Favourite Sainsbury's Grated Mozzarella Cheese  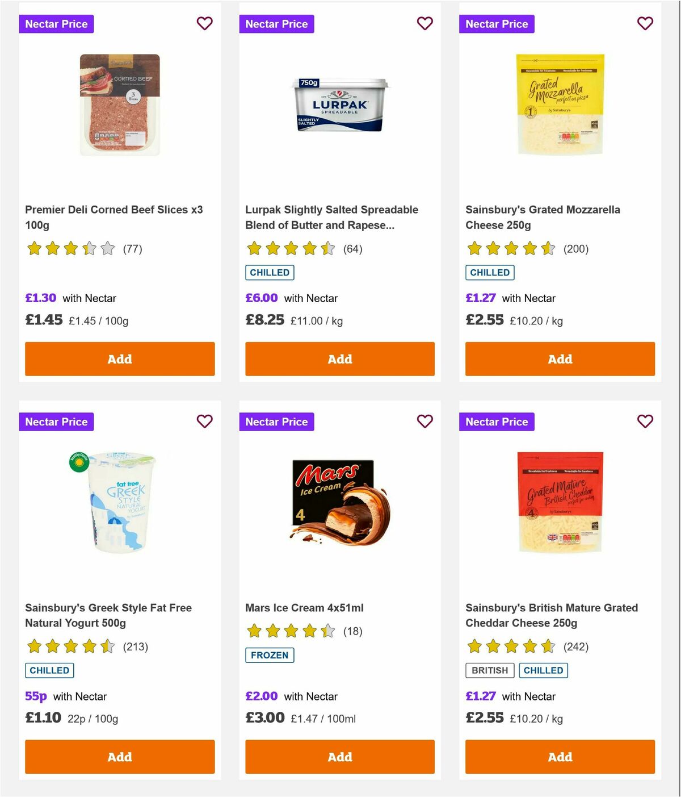(645, 23)
